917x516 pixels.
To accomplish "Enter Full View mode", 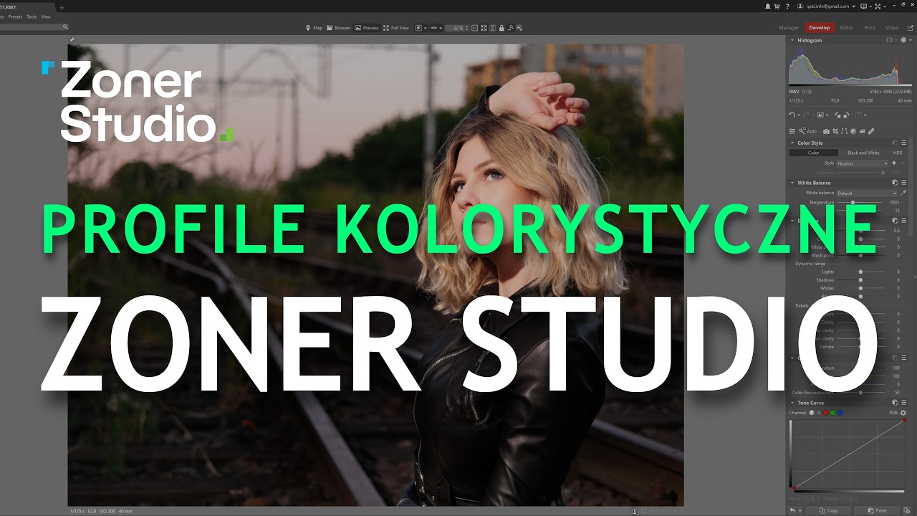I will click(x=396, y=28).
